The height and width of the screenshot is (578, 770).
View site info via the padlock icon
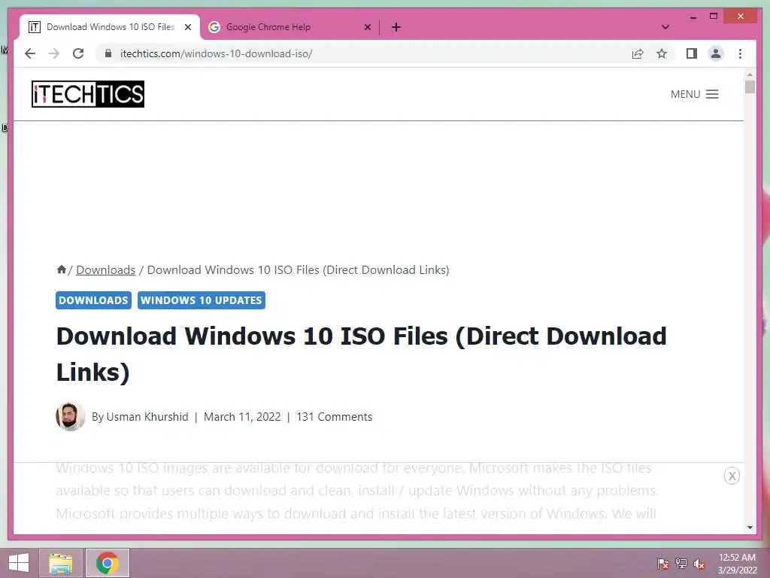tap(108, 53)
